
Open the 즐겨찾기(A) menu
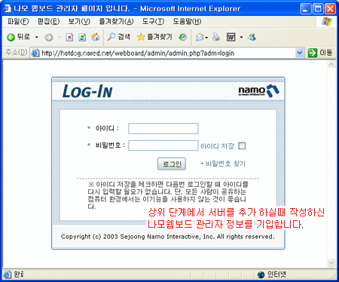116,22
